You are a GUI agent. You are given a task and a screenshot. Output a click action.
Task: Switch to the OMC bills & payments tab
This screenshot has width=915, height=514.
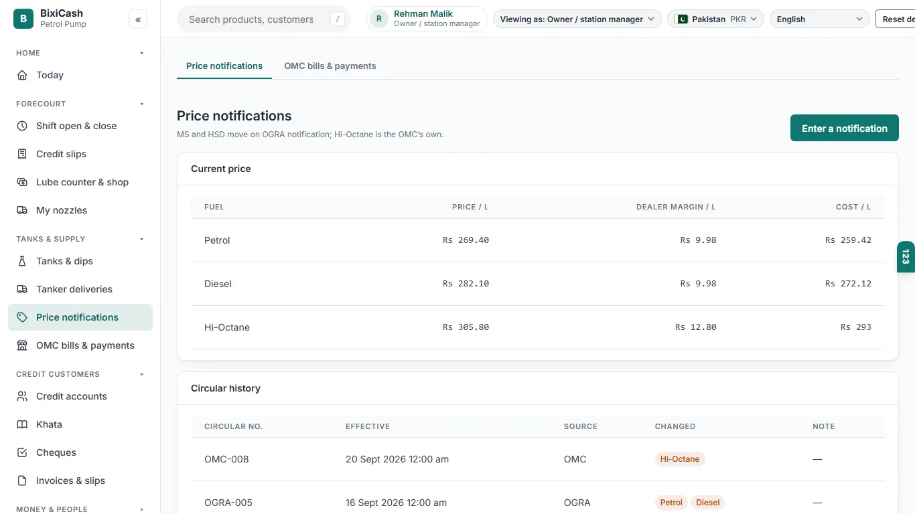click(330, 66)
